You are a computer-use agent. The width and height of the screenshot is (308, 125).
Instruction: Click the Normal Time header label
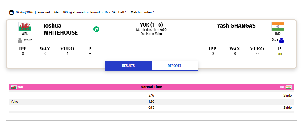152,87
